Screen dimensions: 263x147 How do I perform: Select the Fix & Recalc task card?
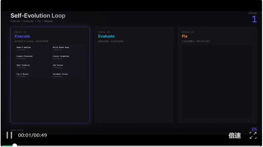point(32,75)
